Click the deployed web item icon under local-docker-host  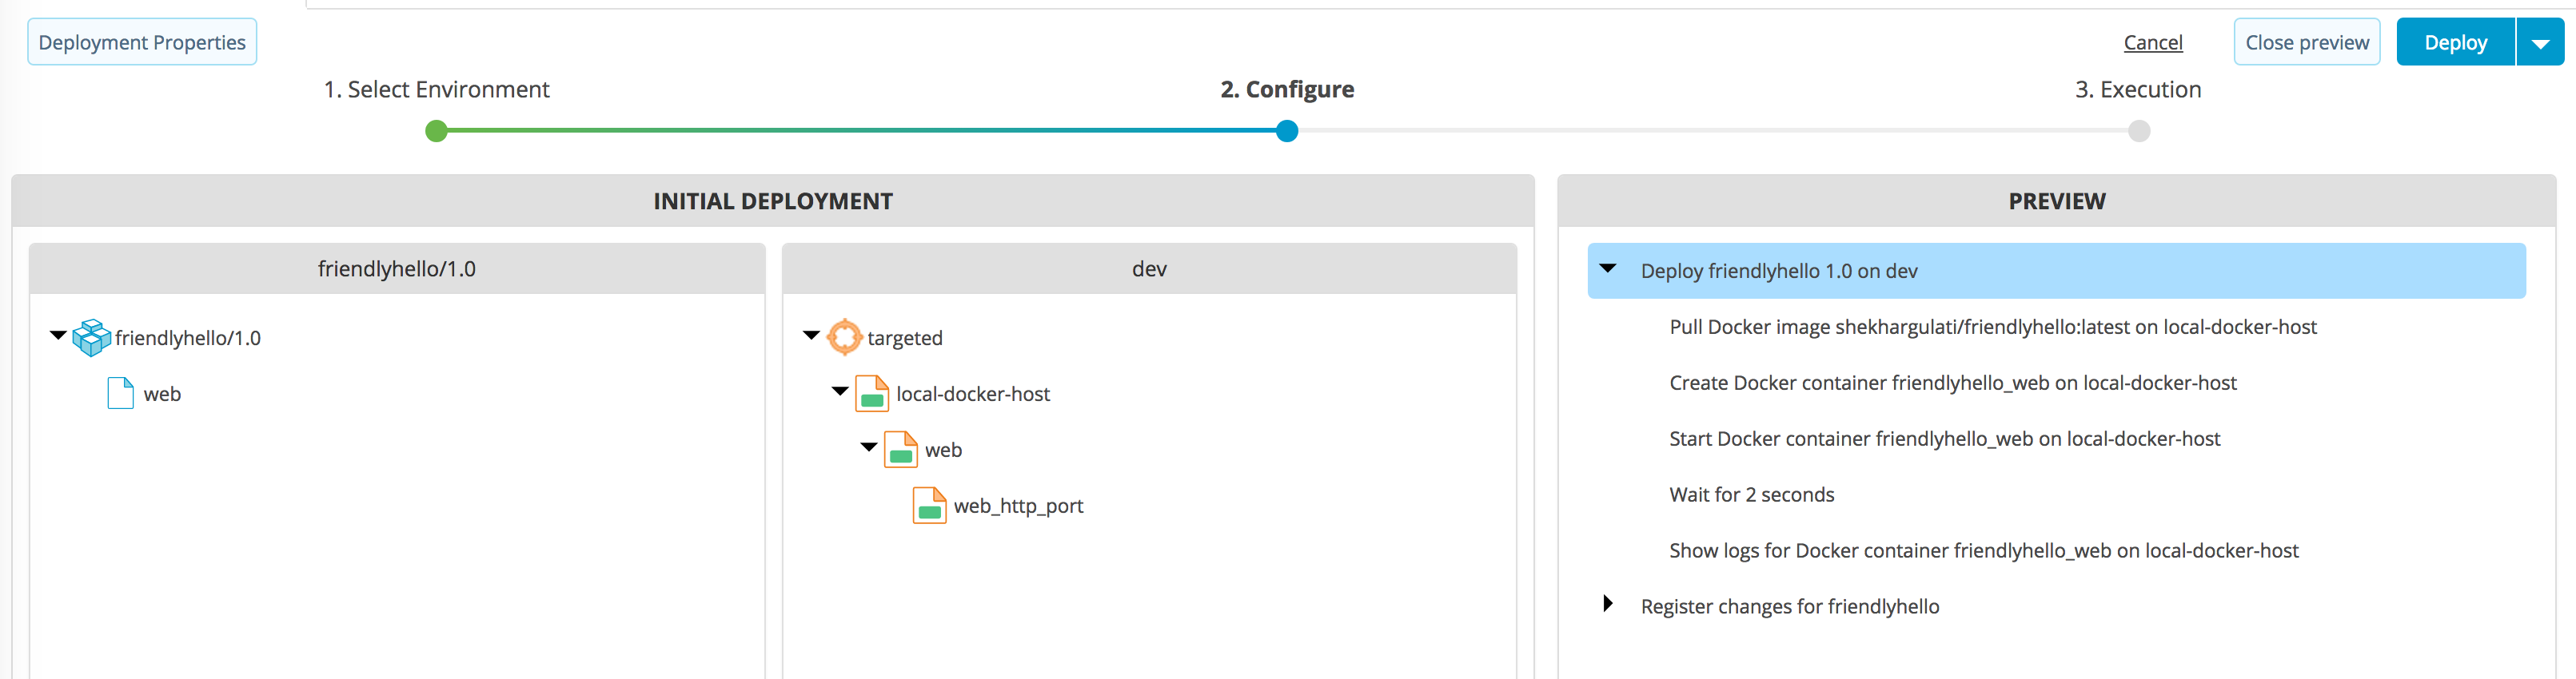[x=901, y=449]
